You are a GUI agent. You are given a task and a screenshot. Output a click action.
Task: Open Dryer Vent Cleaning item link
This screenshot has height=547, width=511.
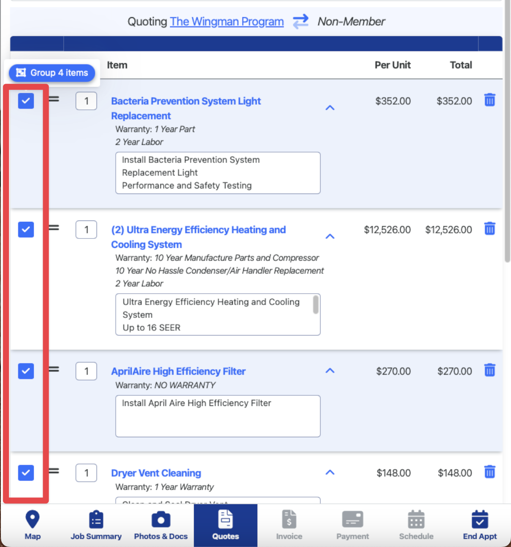[156, 473]
